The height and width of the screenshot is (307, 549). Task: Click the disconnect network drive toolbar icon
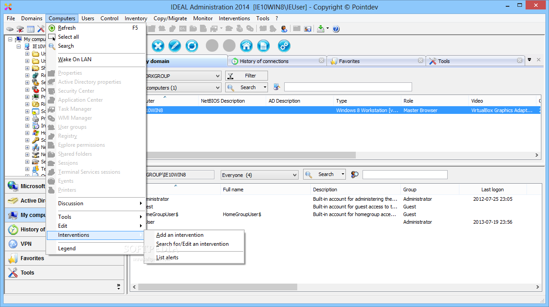pos(20,29)
